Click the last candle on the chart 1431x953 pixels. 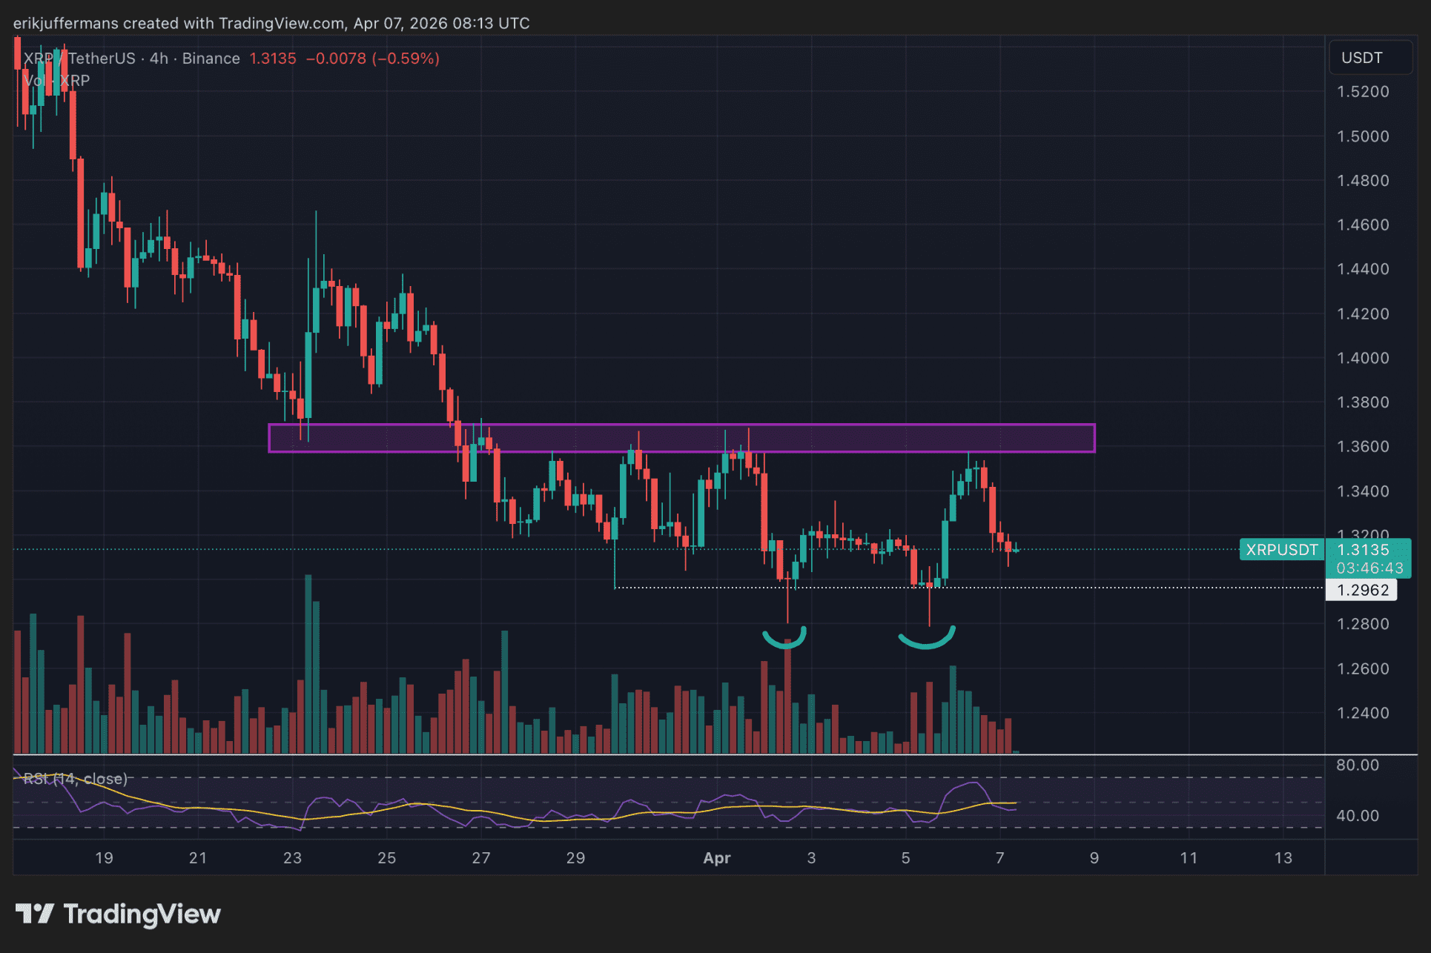1016,549
